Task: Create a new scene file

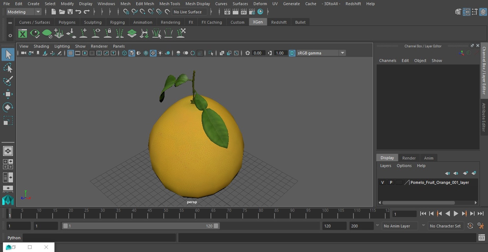Action: point(53,12)
